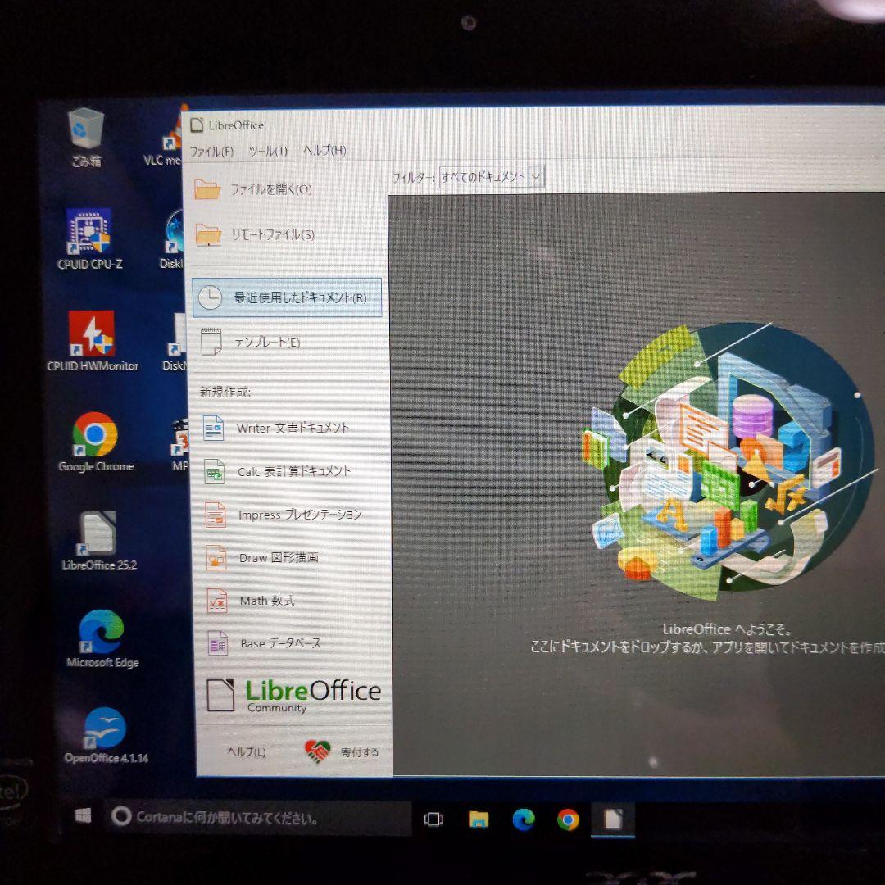Click the 寄付する donate label
This screenshot has height=885, width=885.
(360, 751)
